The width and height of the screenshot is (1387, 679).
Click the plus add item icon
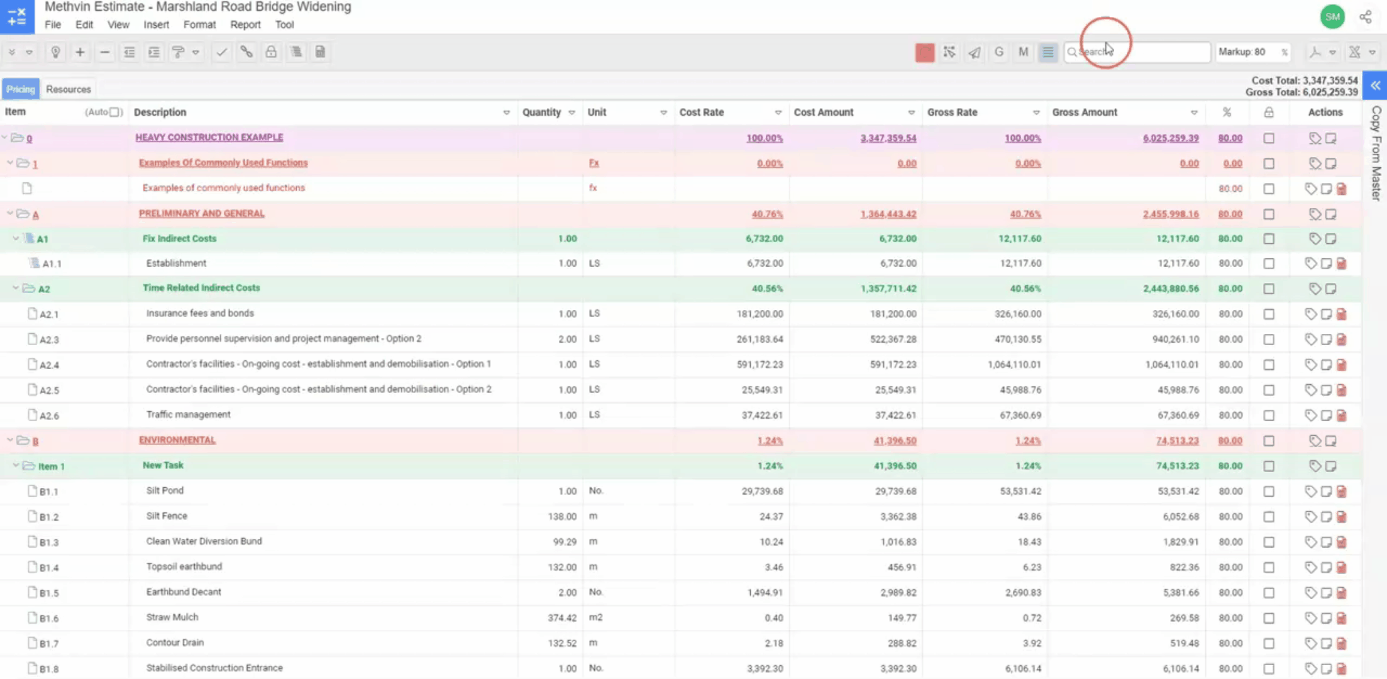tap(80, 52)
